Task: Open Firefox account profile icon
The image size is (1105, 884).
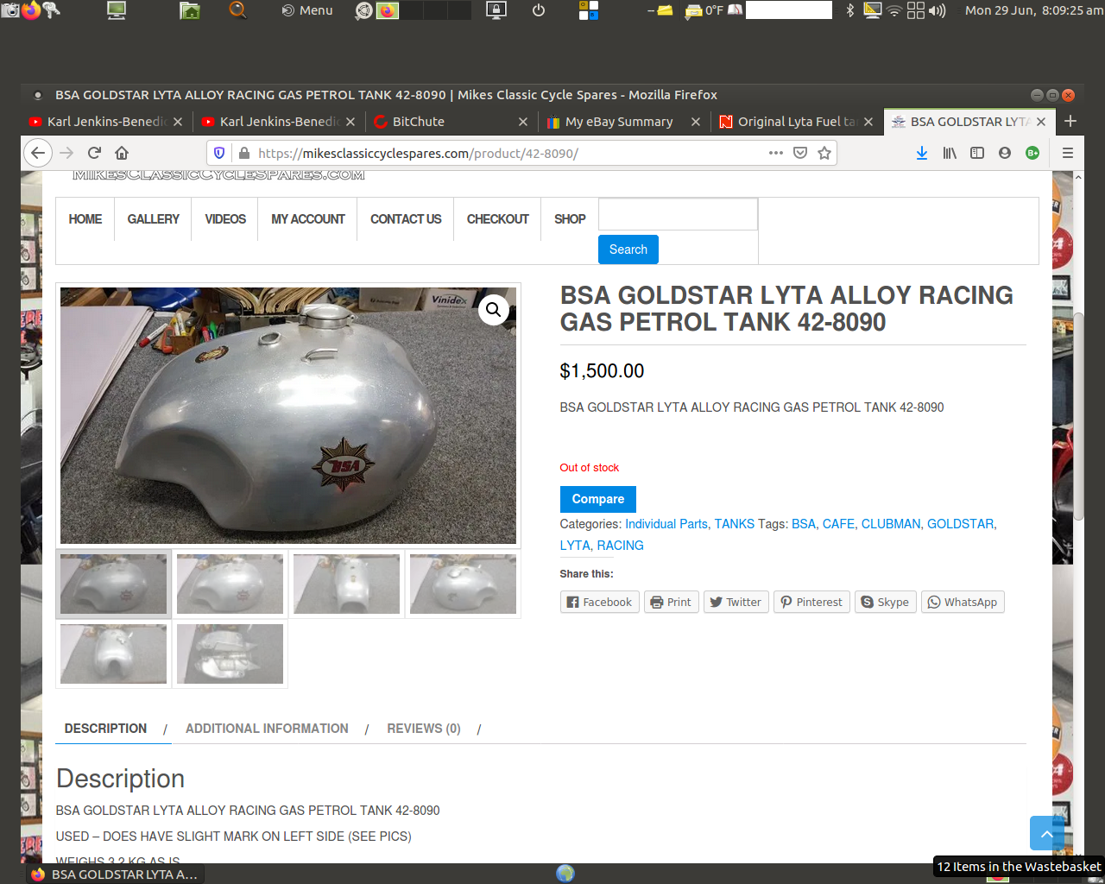Action: 1005,153
